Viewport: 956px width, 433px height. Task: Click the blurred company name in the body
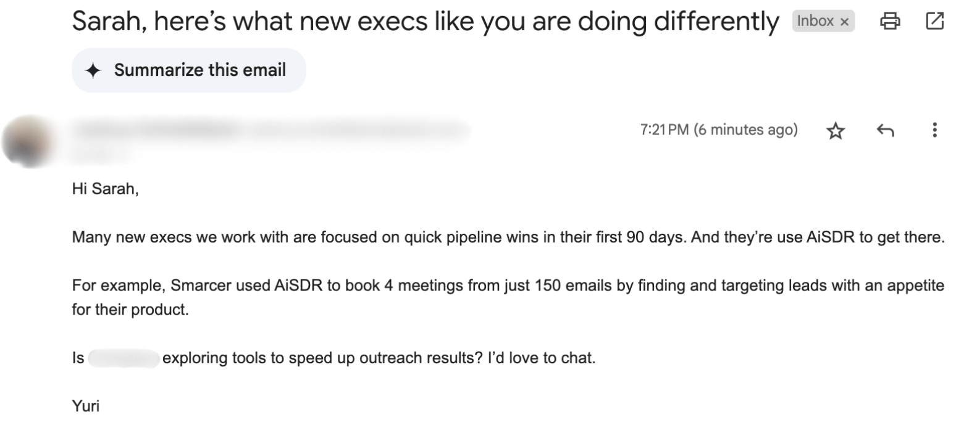(124, 358)
